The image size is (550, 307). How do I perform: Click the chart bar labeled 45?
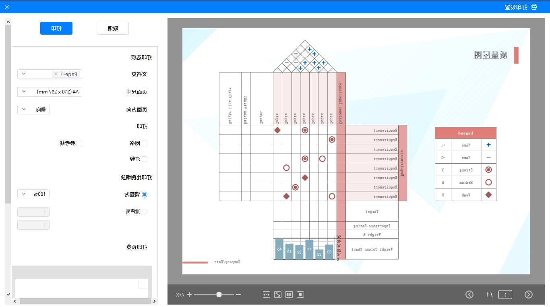pos(279,249)
